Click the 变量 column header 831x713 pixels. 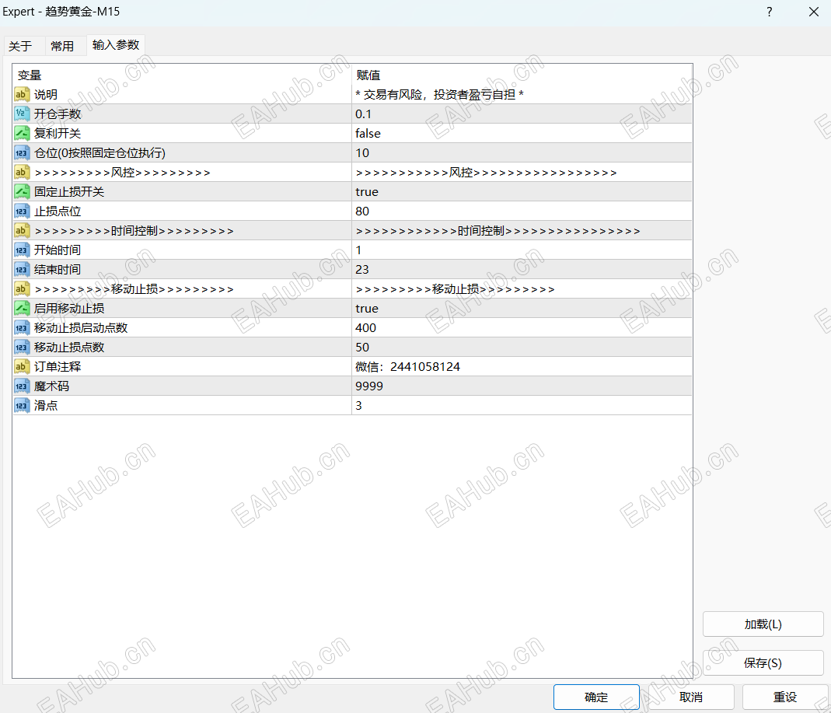click(30, 75)
